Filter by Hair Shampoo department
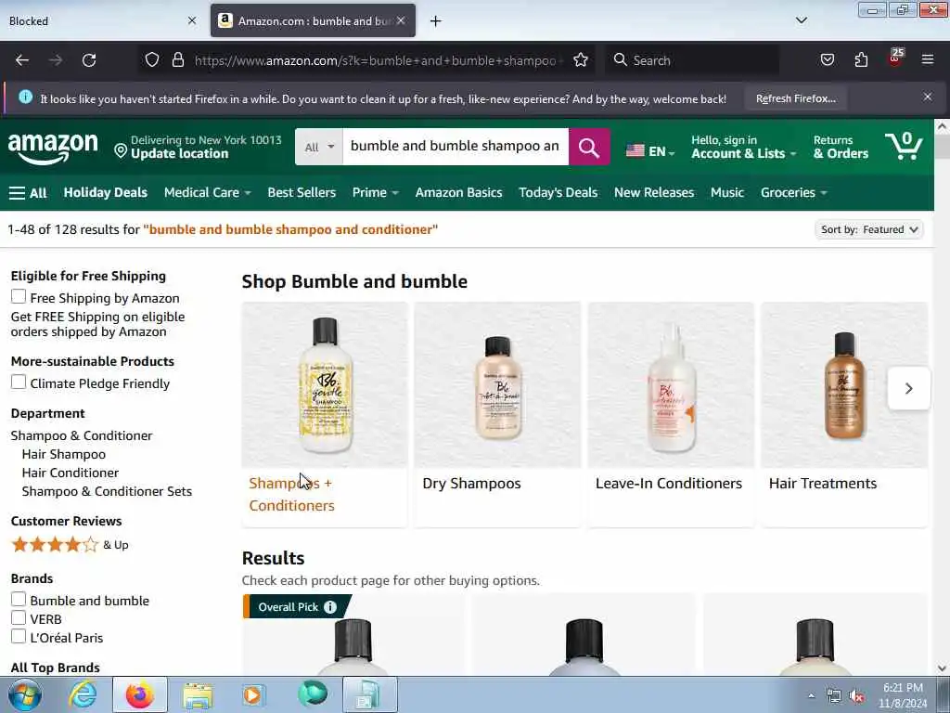Image resolution: width=950 pixels, height=713 pixels. pyautogui.click(x=64, y=454)
